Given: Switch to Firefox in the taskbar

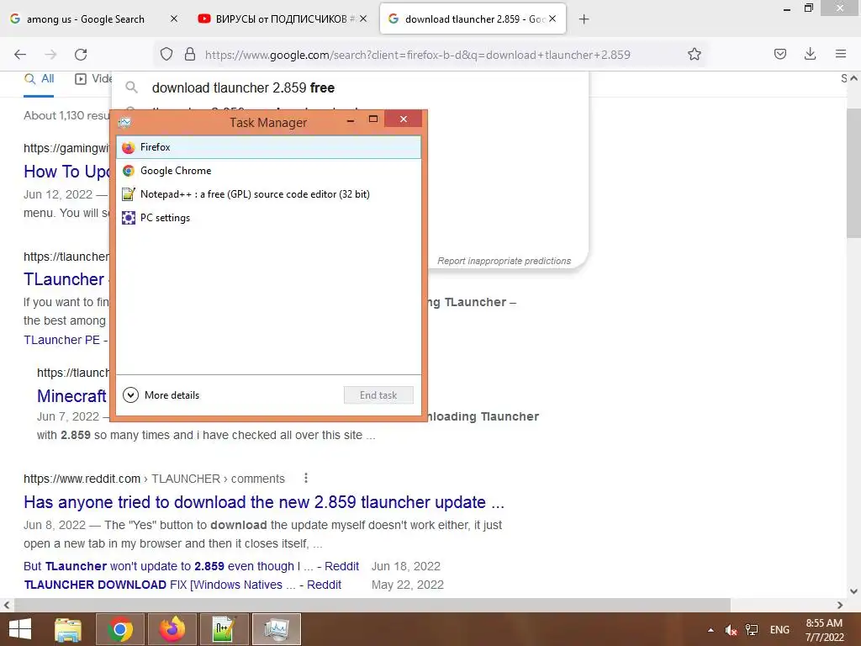Looking at the screenshot, I should pyautogui.click(x=172, y=629).
